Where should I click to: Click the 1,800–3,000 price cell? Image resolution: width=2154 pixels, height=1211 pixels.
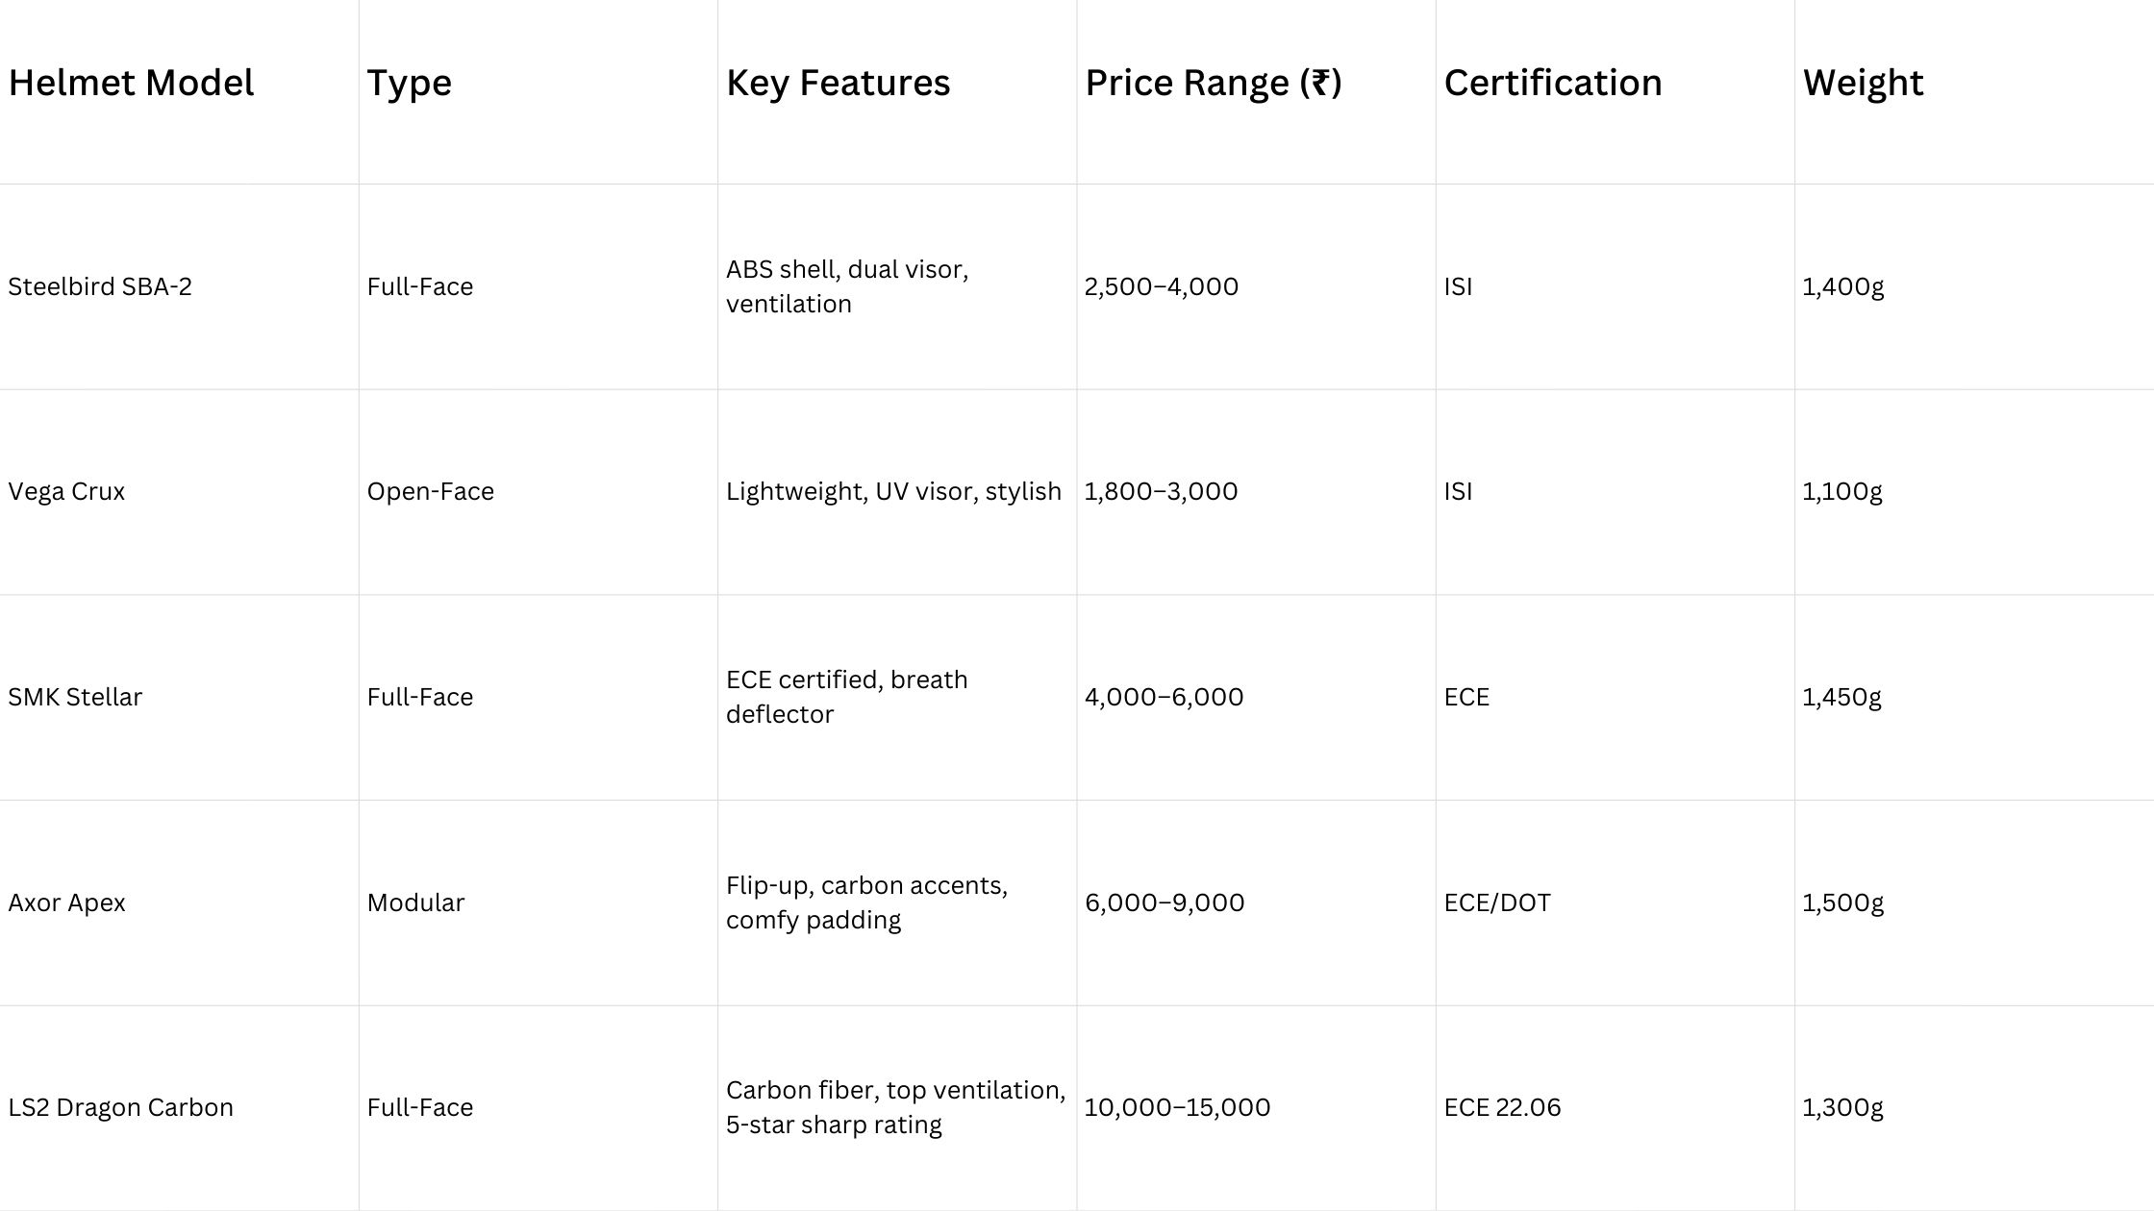(1161, 491)
